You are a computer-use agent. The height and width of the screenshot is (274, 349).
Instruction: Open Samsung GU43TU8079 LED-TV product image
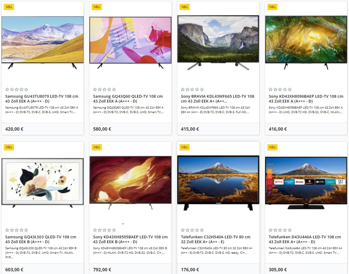(x=43, y=43)
